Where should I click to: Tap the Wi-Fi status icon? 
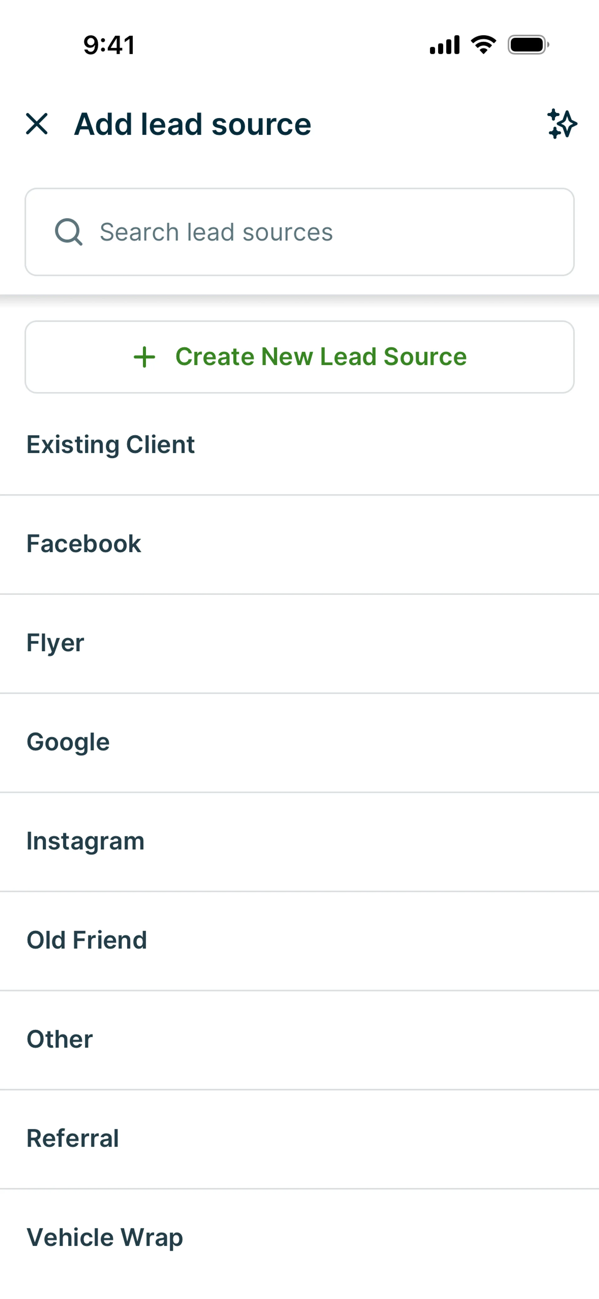pos(483,45)
